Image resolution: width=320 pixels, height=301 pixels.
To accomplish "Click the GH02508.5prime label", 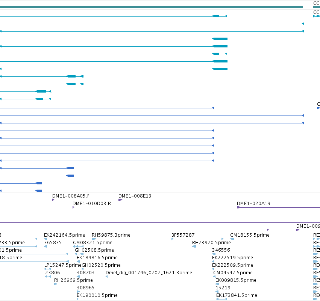I will pyautogui.click(x=94, y=250).
